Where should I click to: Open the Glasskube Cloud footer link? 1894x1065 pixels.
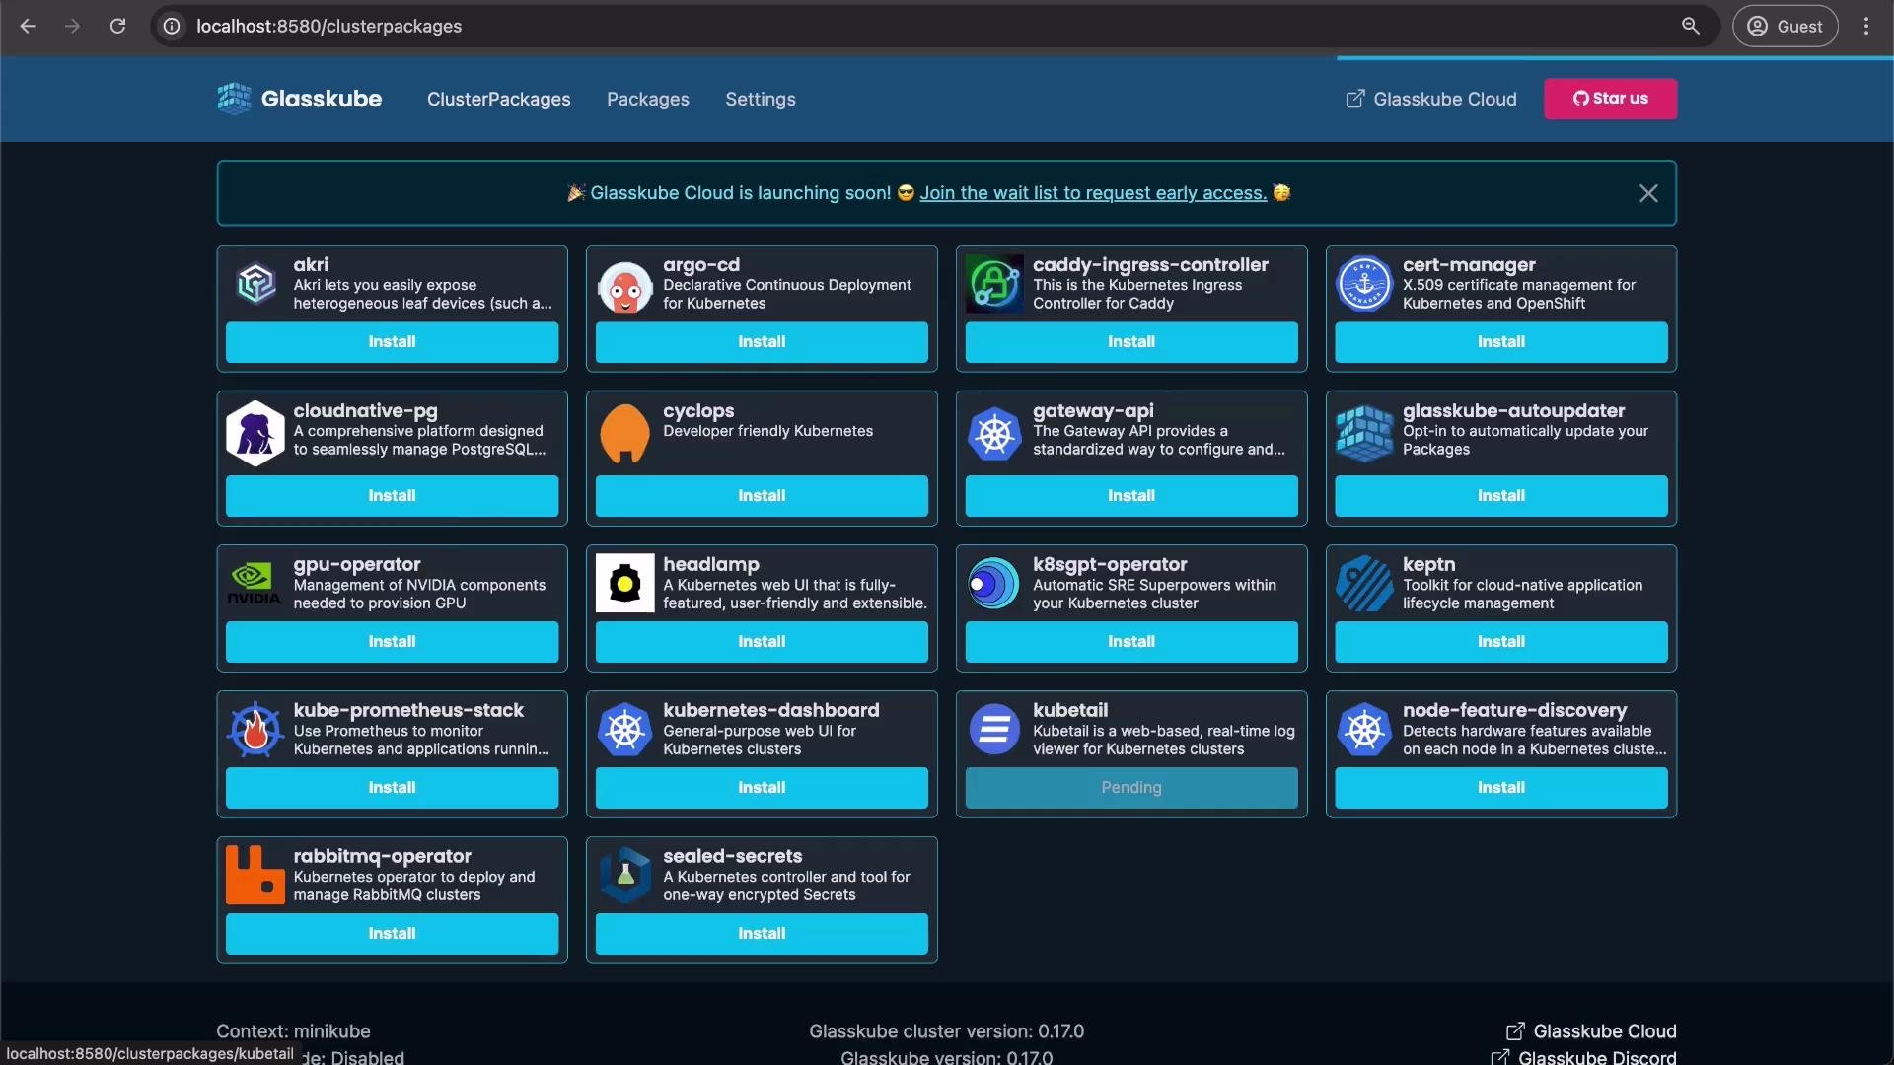point(1591,1031)
